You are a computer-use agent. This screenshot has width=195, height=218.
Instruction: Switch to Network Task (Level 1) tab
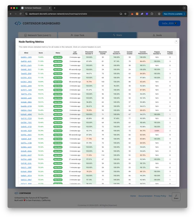(38, 35)
